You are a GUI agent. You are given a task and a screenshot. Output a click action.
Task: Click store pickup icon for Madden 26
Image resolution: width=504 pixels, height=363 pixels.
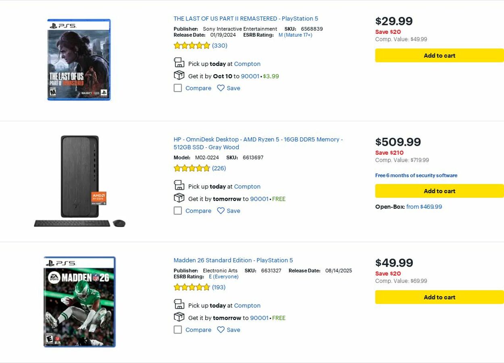click(x=179, y=305)
